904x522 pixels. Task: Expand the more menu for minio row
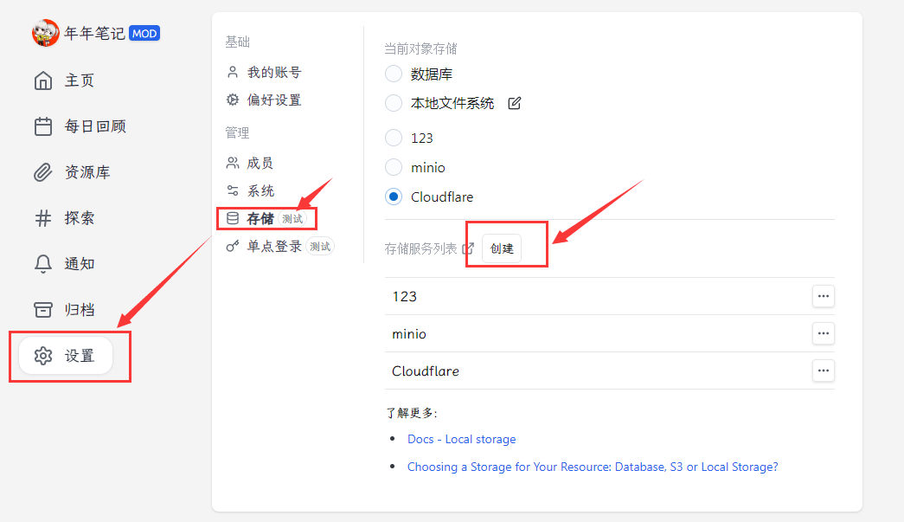[823, 333]
